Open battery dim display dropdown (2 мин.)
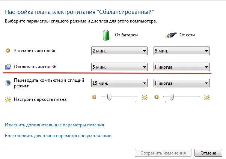 (119, 51)
